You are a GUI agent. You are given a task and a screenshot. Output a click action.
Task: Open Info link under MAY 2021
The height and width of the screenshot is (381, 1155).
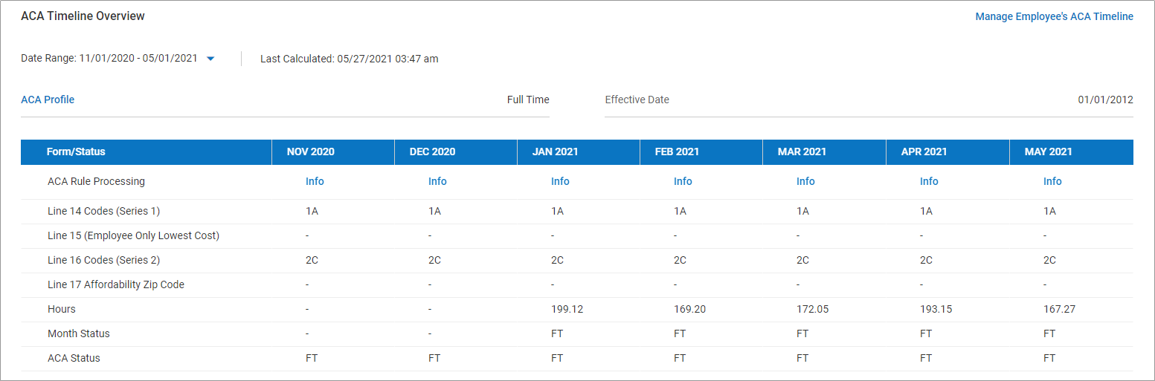coord(1052,181)
